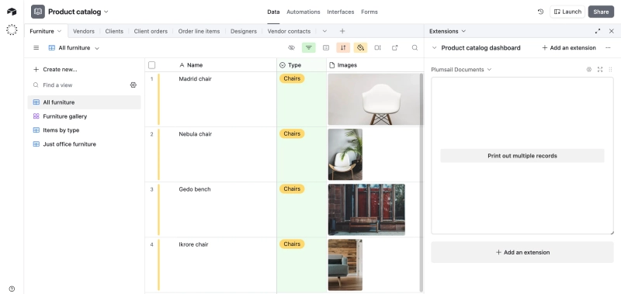Select Items by type view
The width and height of the screenshot is (621, 294).
coord(84,130)
